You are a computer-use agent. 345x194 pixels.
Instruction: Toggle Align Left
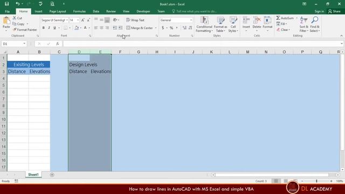pos(96,27)
